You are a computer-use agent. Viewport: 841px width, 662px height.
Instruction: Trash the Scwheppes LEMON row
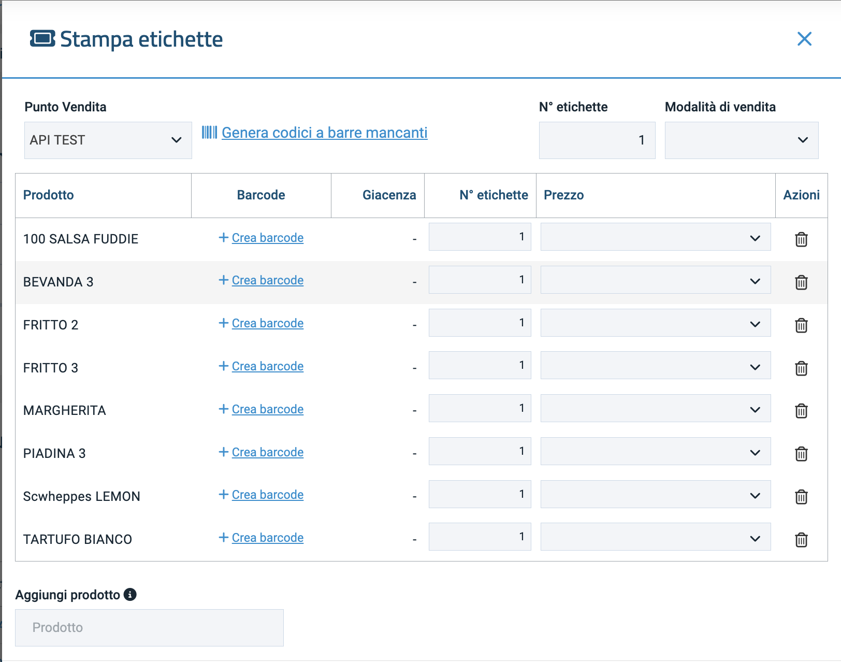pyautogui.click(x=801, y=497)
